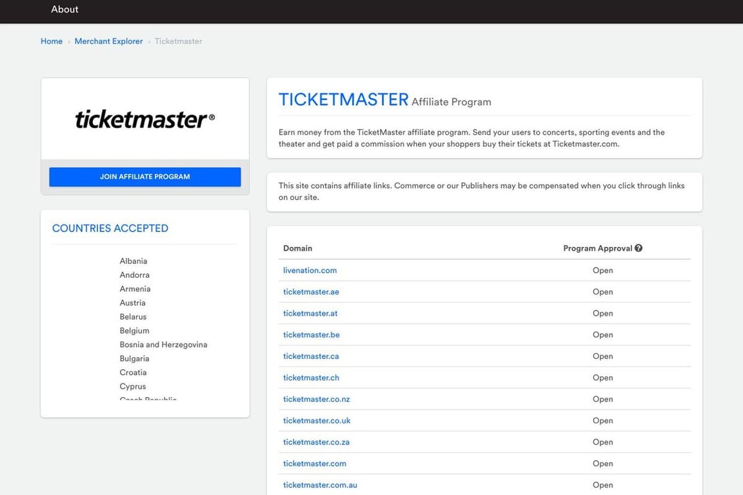Open the ticketmaster.ae domain link
Viewport: 743px width, 495px height.
pos(311,291)
